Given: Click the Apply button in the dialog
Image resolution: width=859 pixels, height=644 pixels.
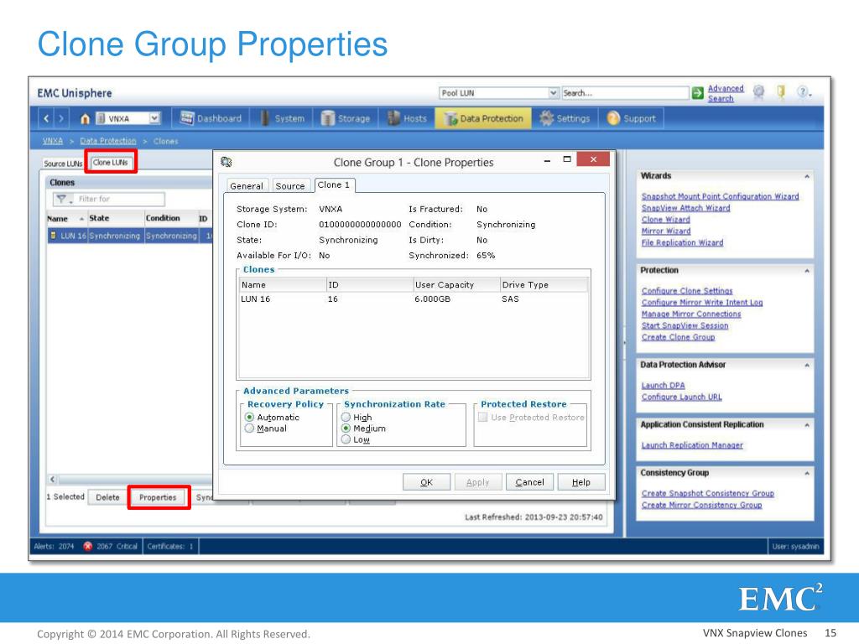Looking at the screenshot, I should pos(477,482).
